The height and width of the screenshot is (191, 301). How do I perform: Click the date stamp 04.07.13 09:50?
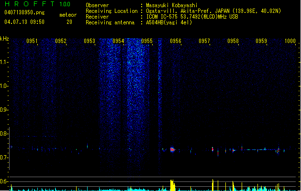pyautogui.click(x=24, y=22)
